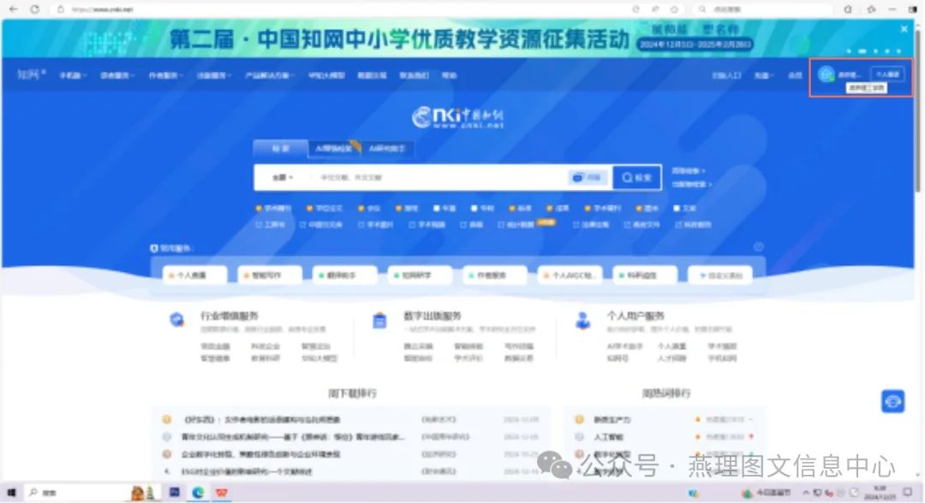Image resolution: width=925 pixels, height=503 pixels.
Task: Toggle the 学术期刊 checkbox
Action: (x=259, y=208)
